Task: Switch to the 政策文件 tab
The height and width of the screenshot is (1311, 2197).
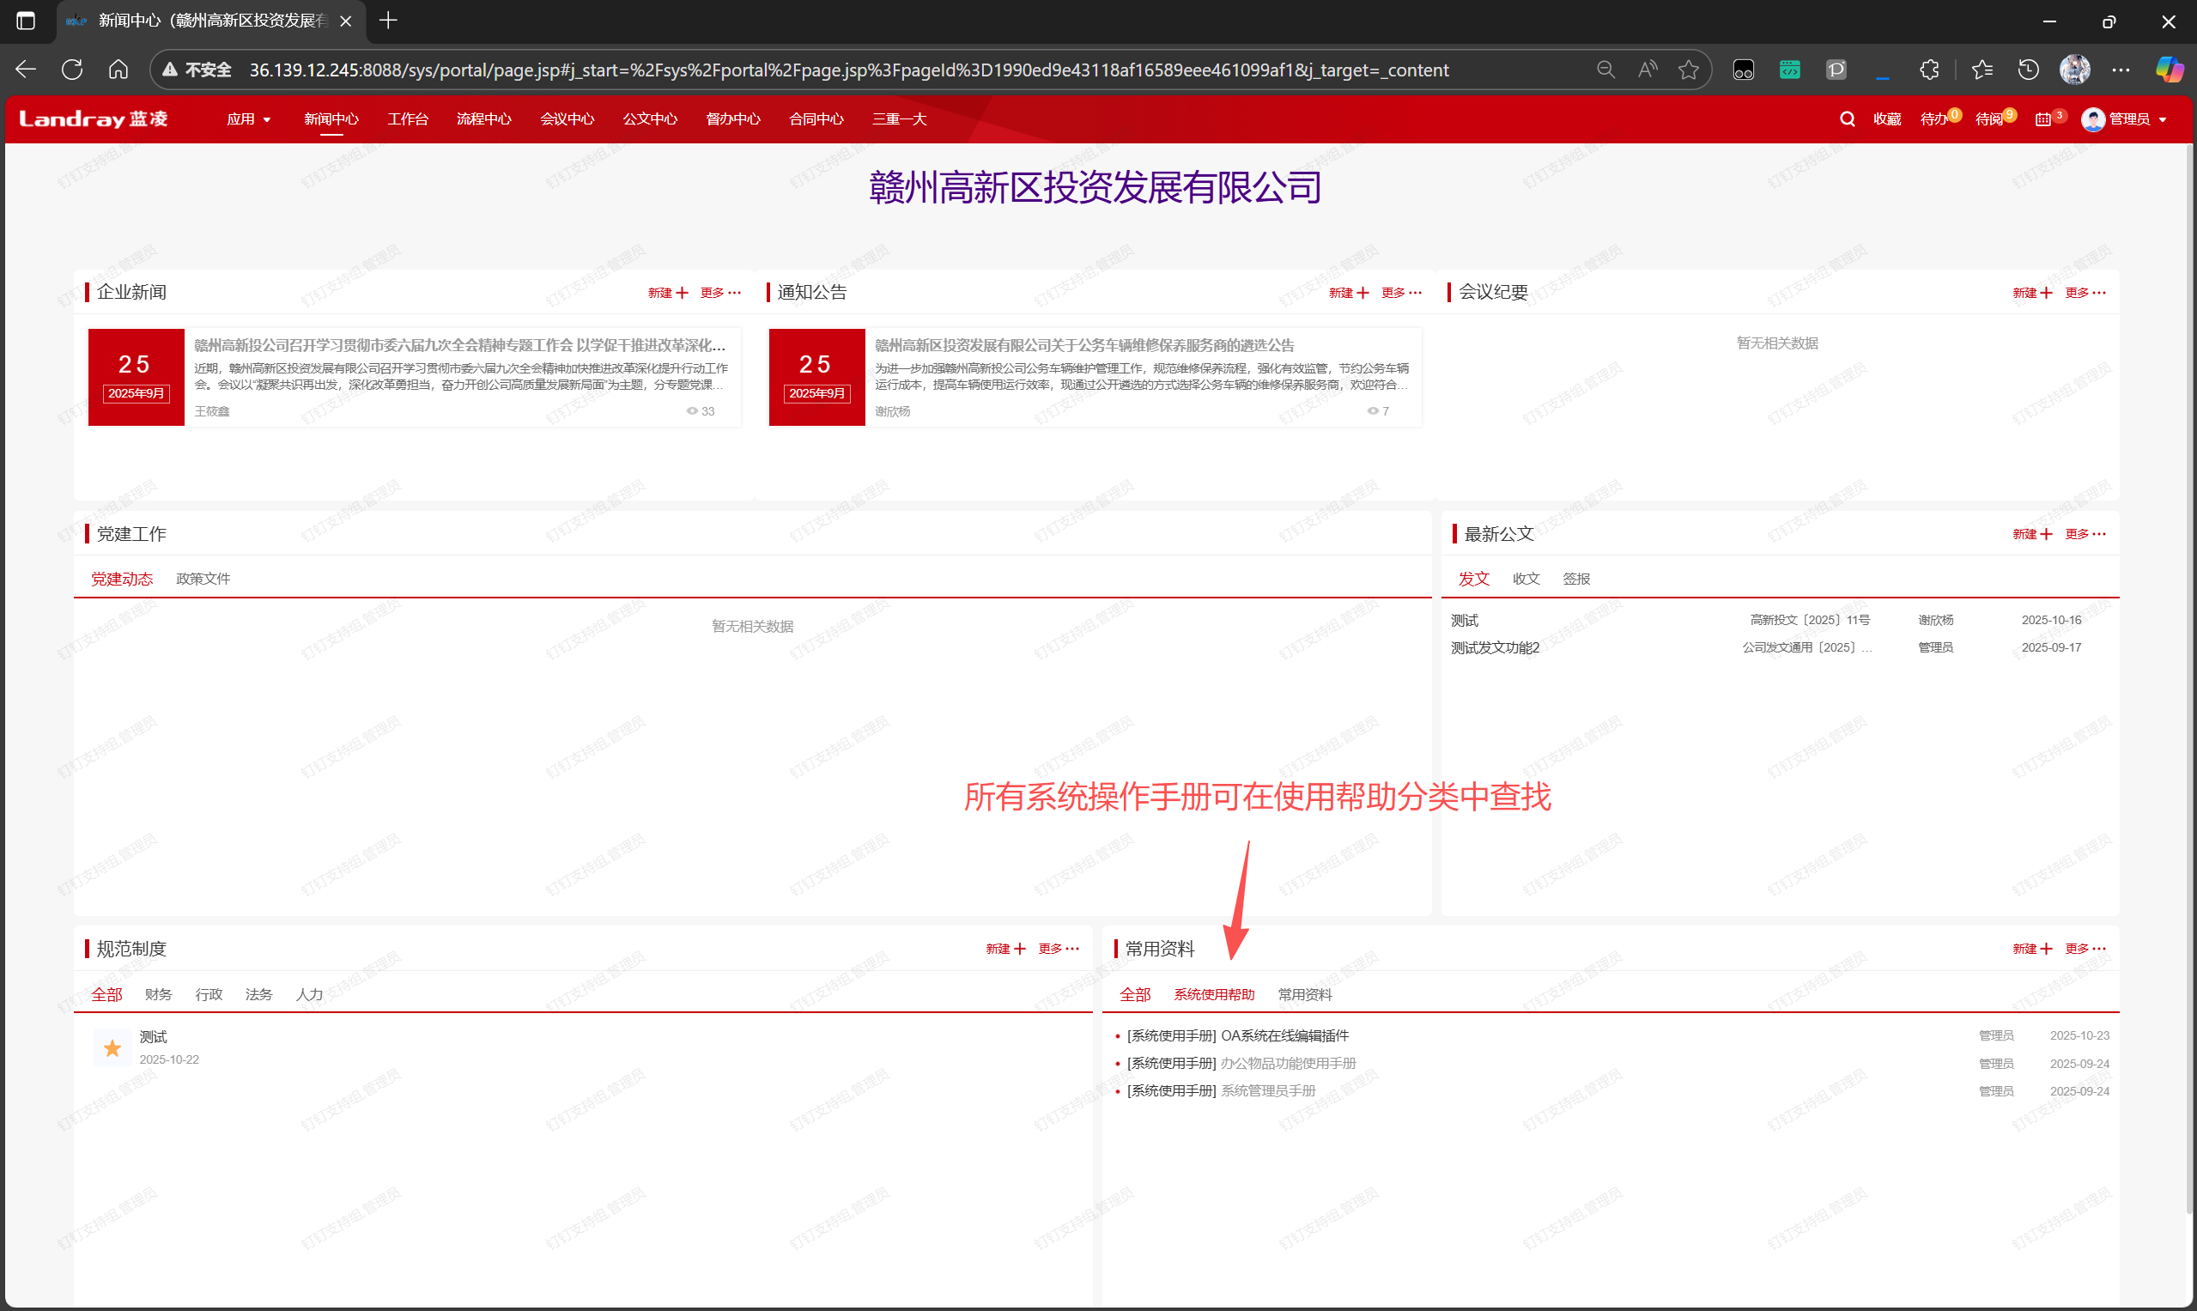Action: tap(203, 579)
